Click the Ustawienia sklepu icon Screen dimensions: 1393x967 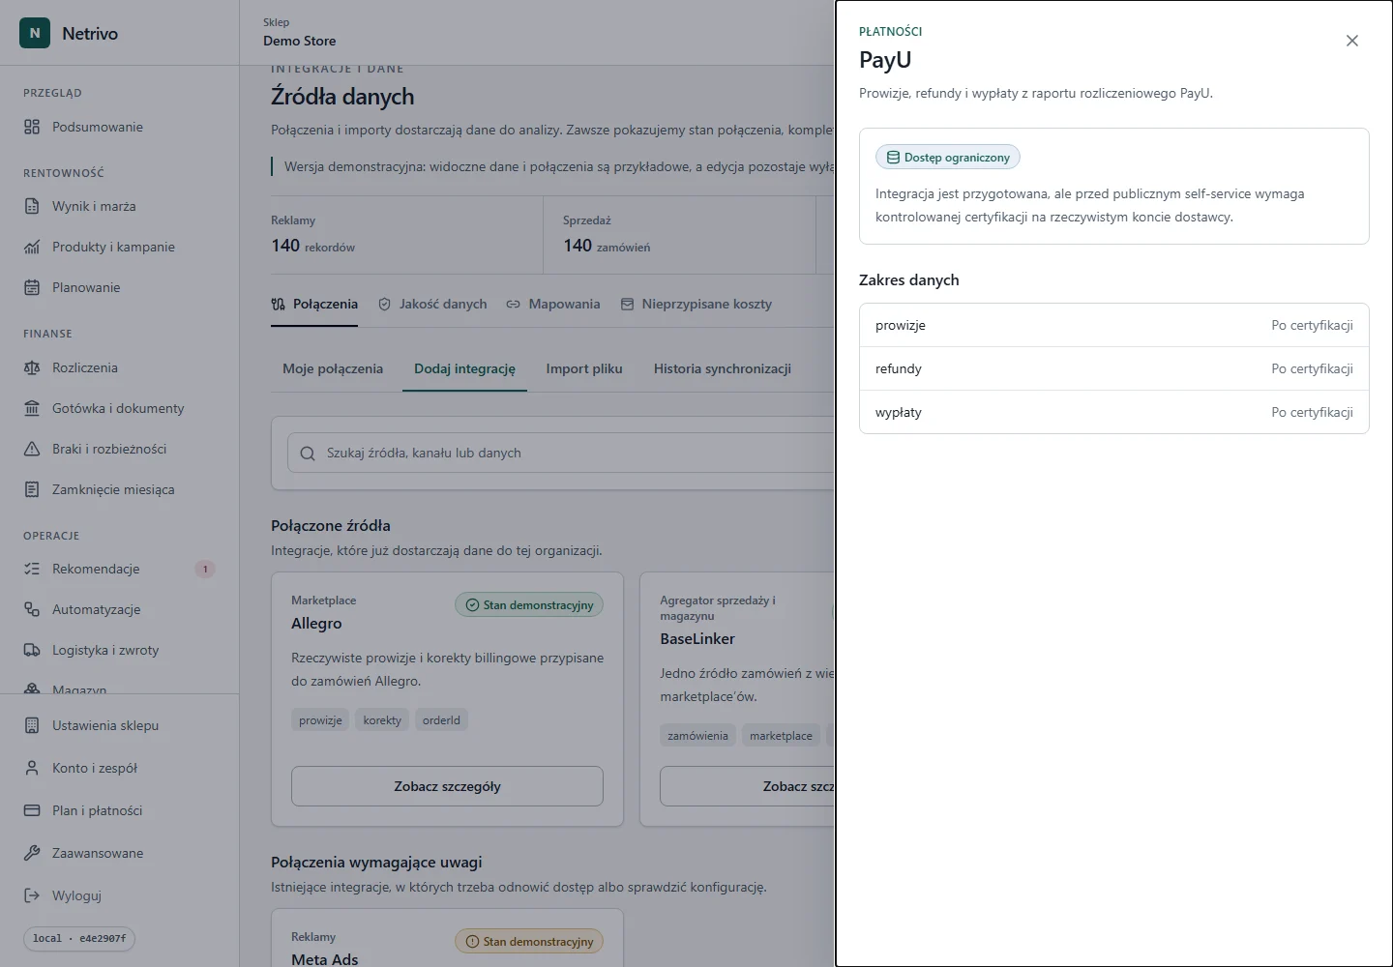pyautogui.click(x=32, y=725)
